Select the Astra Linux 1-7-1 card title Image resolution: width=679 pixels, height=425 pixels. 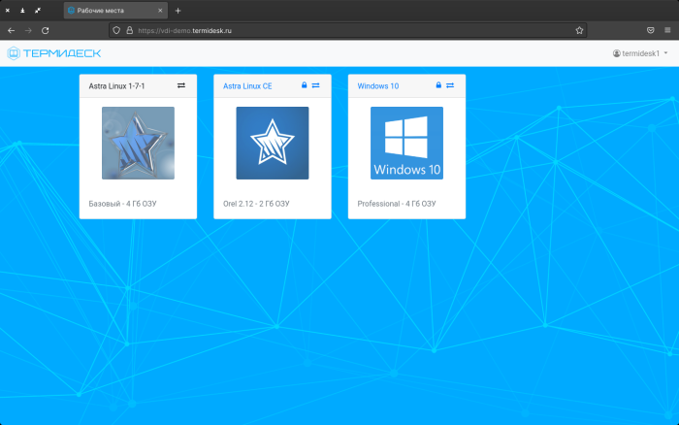[x=116, y=85]
